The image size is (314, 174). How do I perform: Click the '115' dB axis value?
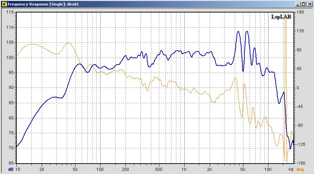(x=10, y=12)
